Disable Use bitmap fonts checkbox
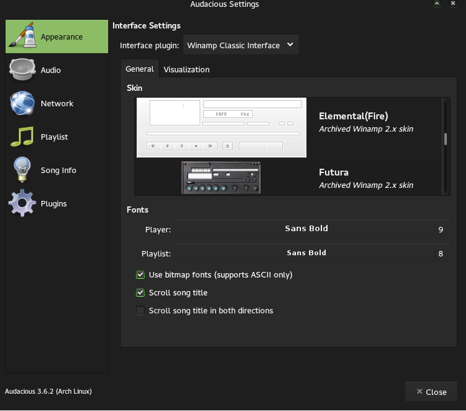 click(x=140, y=274)
